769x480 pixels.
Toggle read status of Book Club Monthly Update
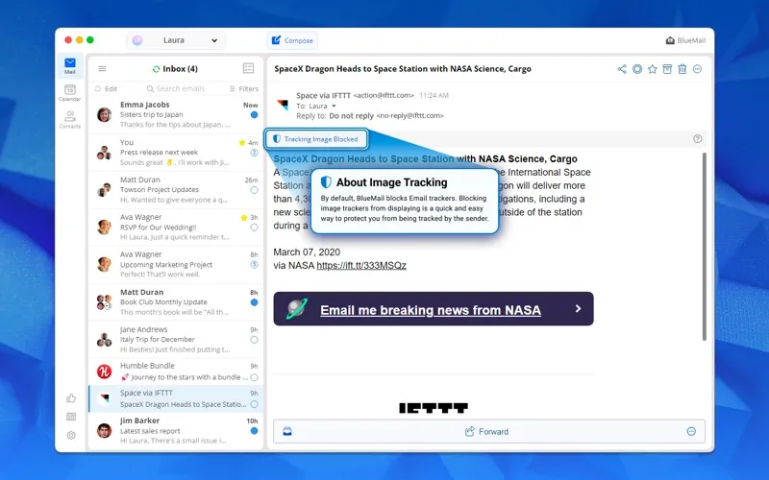(254, 302)
